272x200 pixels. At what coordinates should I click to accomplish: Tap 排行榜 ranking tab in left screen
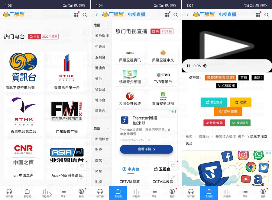click(45, 193)
